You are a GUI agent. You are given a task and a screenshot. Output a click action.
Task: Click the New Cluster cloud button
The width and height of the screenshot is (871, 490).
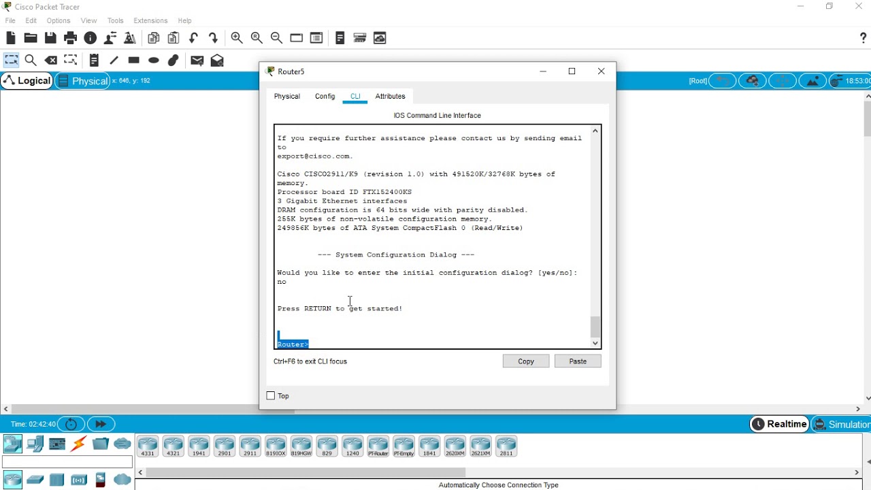click(x=753, y=81)
